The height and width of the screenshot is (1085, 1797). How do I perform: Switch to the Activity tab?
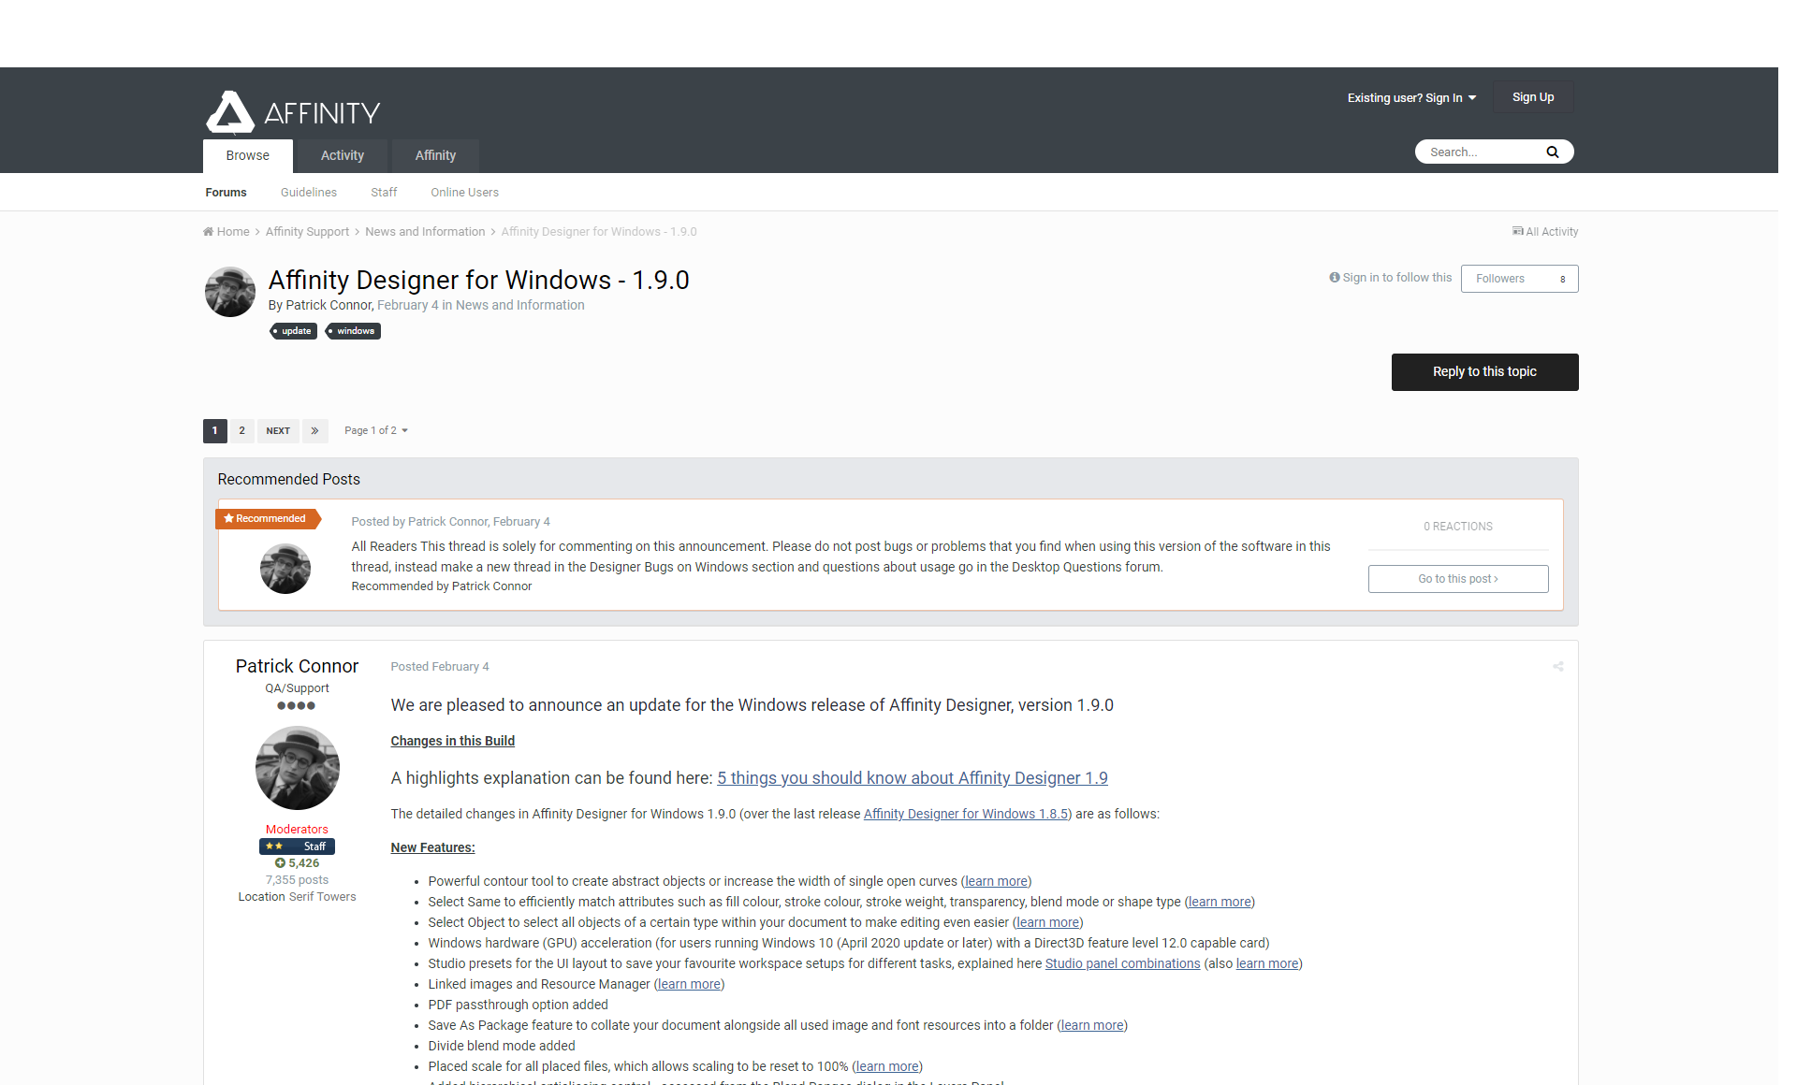pyautogui.click(x=342, y=156)
